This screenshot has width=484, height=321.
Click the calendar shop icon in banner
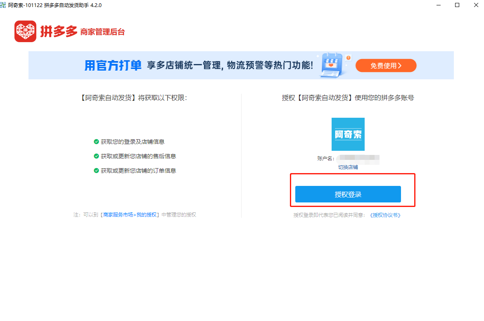tap(332, 65)
